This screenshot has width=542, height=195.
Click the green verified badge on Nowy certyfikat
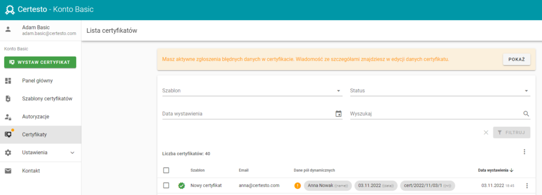182,185
